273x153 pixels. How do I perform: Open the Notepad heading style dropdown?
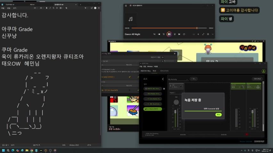click(x=35, y=8)
